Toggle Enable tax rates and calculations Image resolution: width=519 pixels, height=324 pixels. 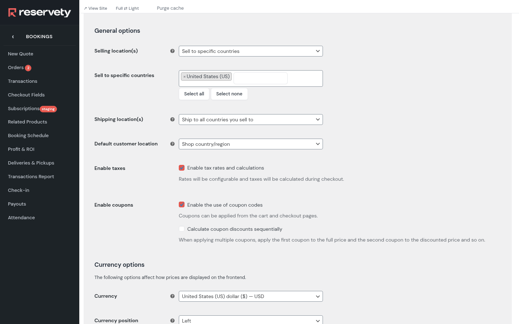(182, 168)
